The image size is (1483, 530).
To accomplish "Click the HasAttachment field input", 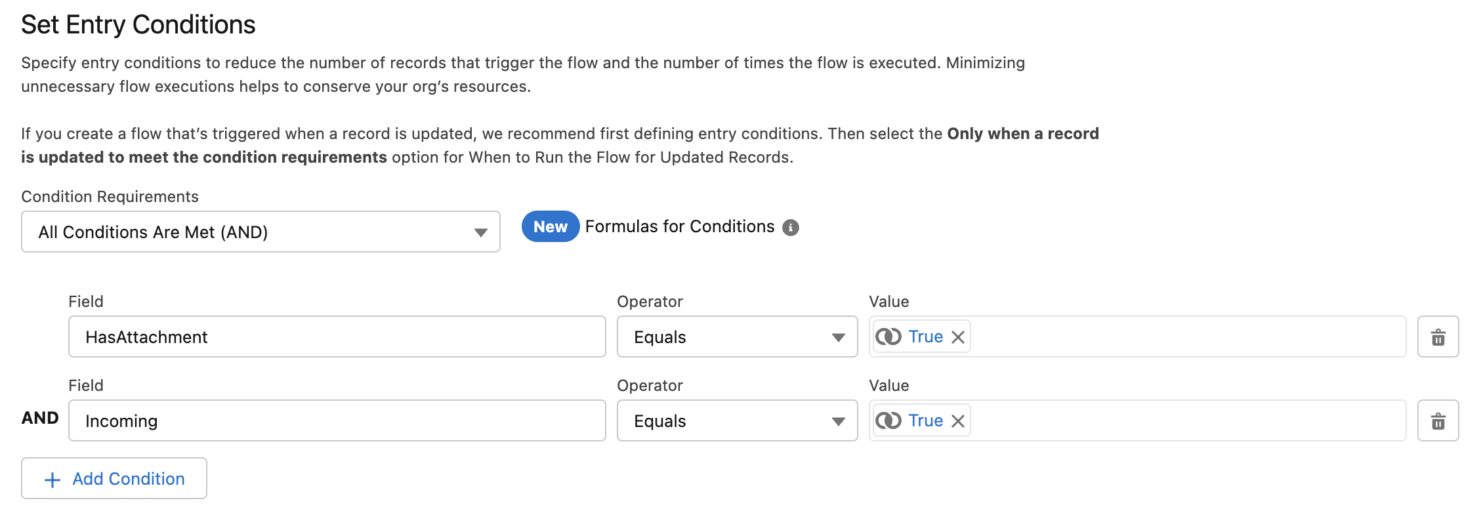I will point(337,337).
